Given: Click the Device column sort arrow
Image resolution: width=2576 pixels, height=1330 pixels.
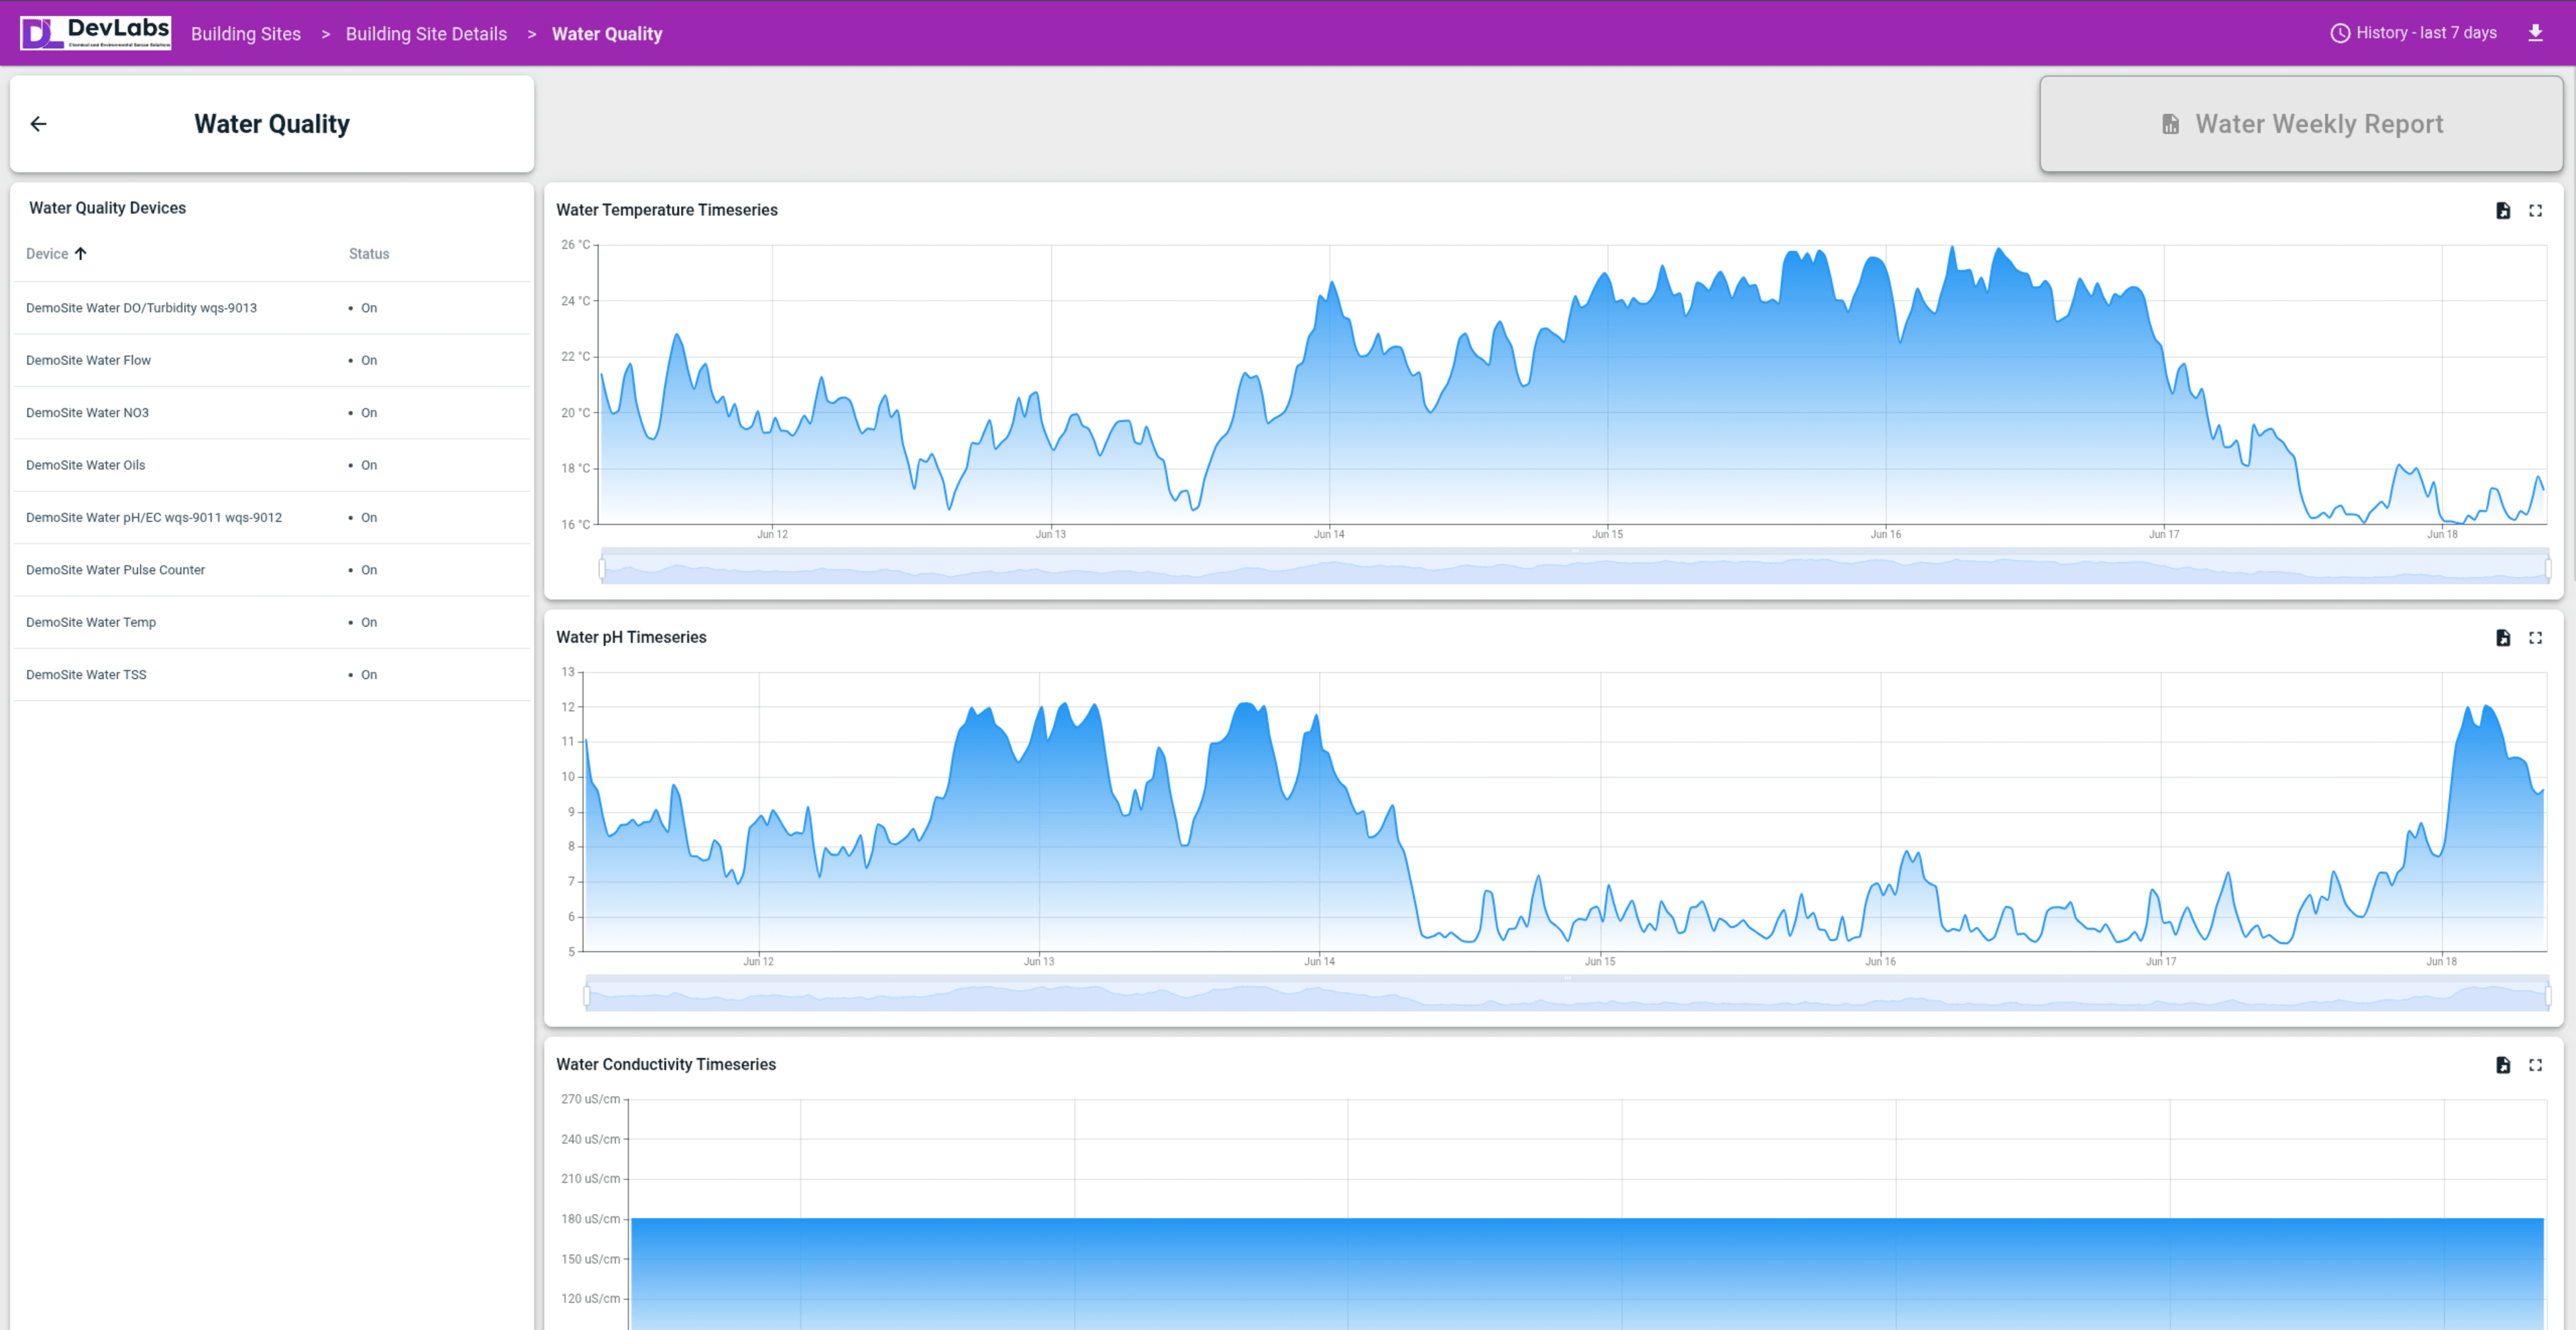Looking at the screenshot, I should click(81, 253).
